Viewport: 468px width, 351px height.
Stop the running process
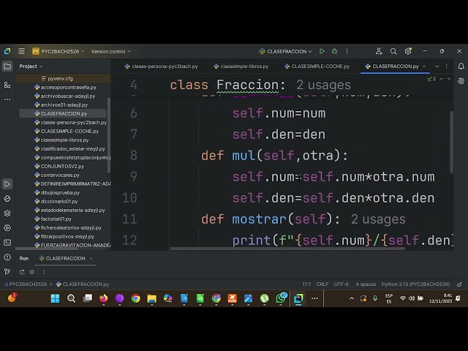pyautogui.click(x=32, y=272)
